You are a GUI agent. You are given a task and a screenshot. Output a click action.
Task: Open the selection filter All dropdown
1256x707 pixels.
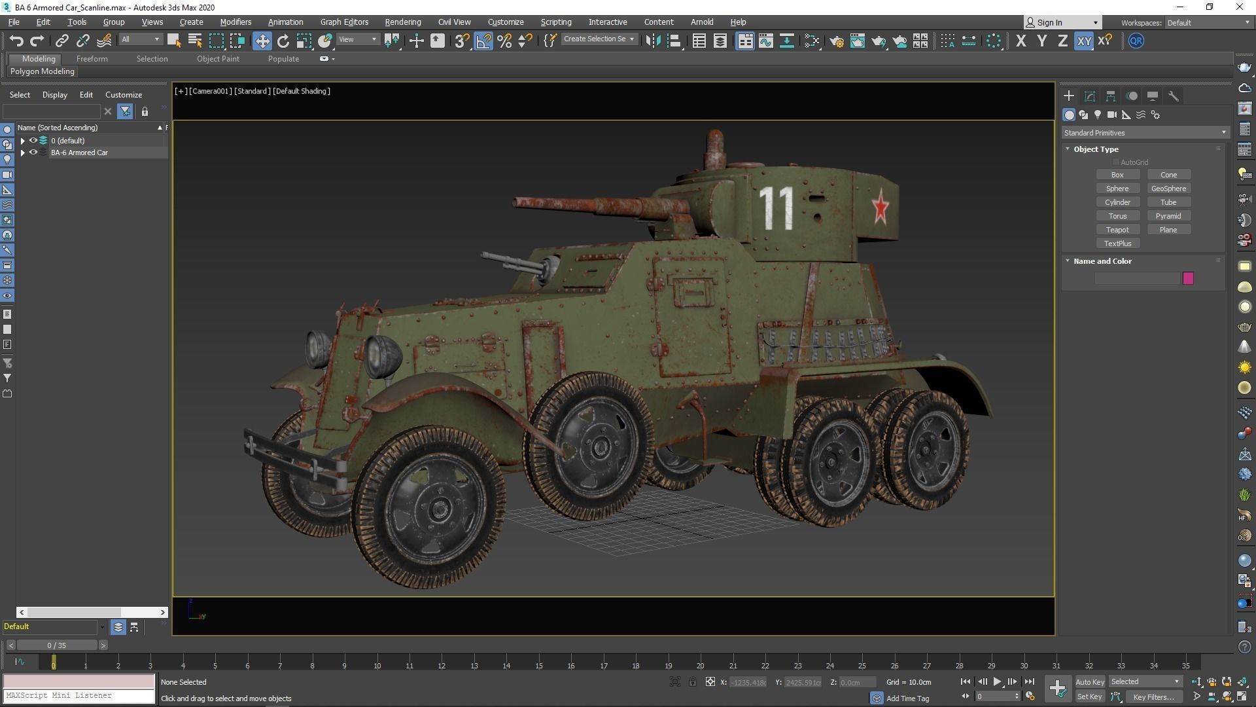140,39
